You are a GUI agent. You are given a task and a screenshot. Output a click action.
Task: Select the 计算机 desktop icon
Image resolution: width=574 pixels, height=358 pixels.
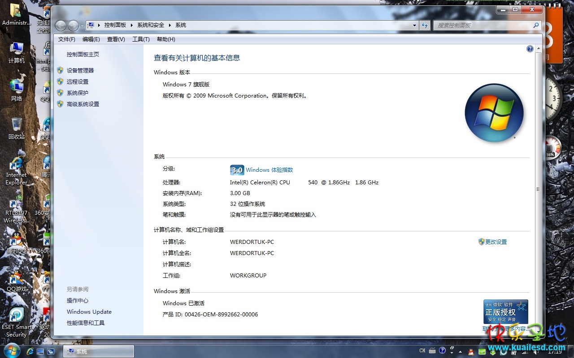[17, 53]
